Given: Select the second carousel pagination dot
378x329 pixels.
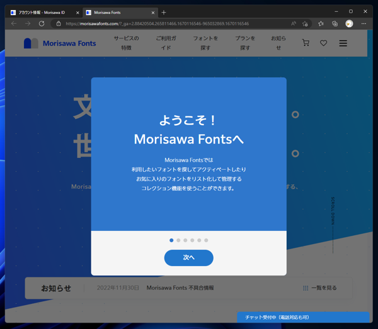Looking at the screenshot, I should pyautogui.click(x=178, y=240).
